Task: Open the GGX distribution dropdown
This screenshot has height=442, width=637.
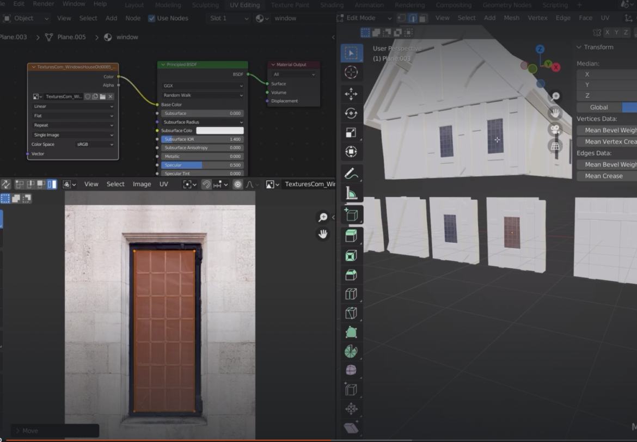Action: point(203,85)
